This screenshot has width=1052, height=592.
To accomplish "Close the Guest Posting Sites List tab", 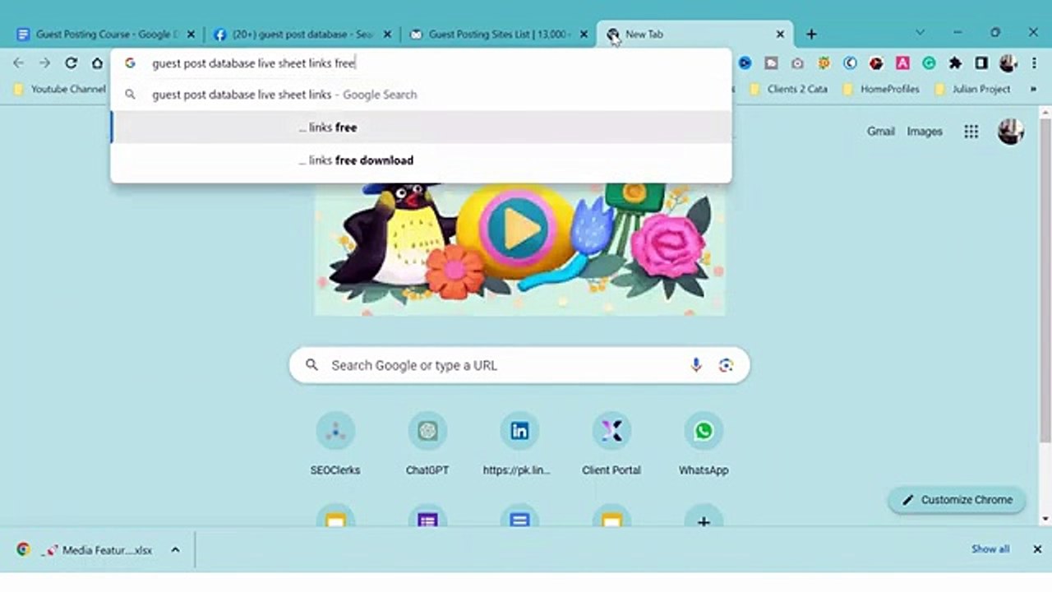I will (584, 34).
